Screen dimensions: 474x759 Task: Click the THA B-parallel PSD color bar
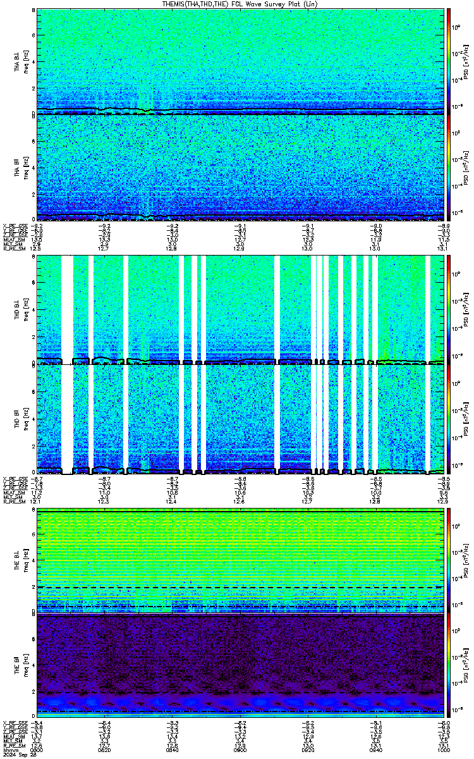(449, 168)
